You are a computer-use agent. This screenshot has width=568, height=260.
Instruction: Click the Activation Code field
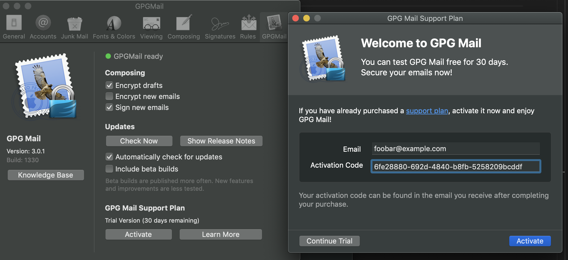(x=456, y=167)
